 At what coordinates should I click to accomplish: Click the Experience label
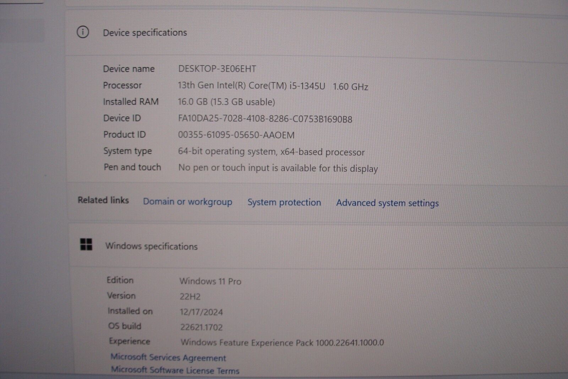(x=129, y=341)
